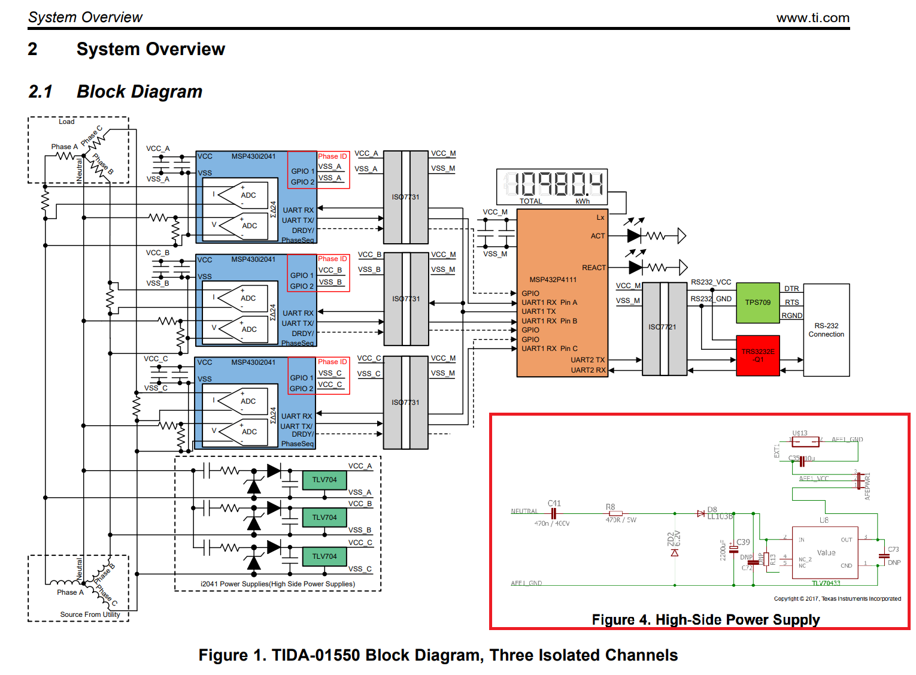Click the 'UART1 RX Pin A' label
Viewport: 916px width, 675px height.
(549, 302)
